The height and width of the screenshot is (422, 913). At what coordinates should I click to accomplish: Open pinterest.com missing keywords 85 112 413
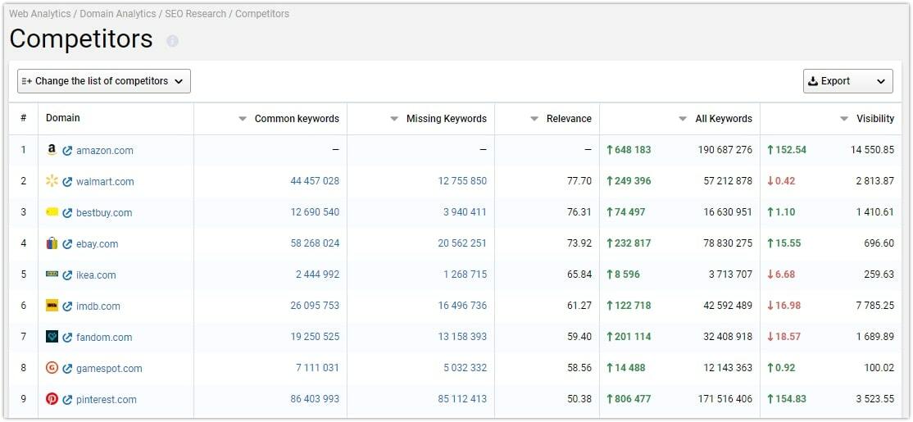462,399
